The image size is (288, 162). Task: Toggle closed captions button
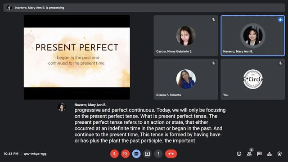click(136, 154)
